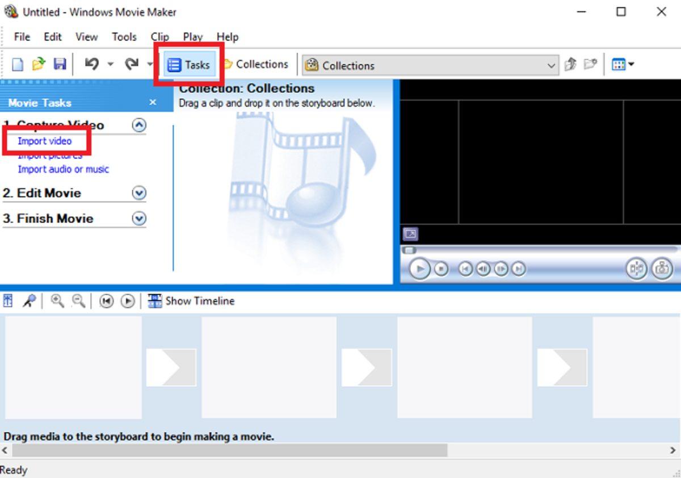Click the Save Project floppy icon
This screenshot has width=681, height=478.
point(60,65)
